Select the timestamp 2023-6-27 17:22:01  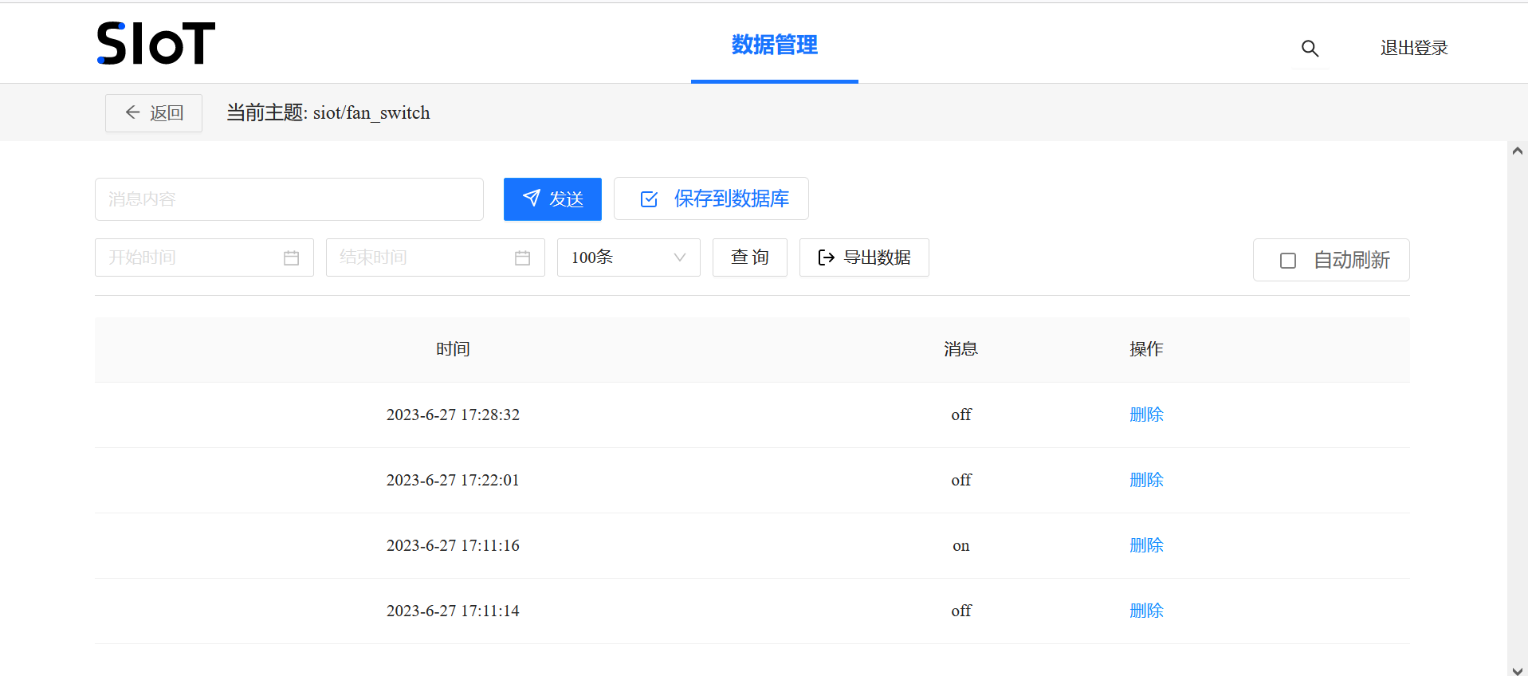(x=453, y=480)
